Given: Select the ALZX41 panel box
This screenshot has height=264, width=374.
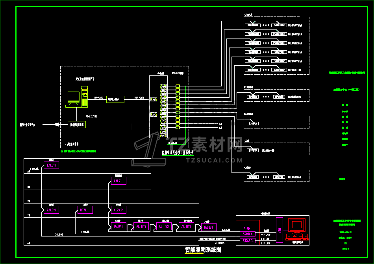Looking at the screenshot, I should [x=118, y=210].
